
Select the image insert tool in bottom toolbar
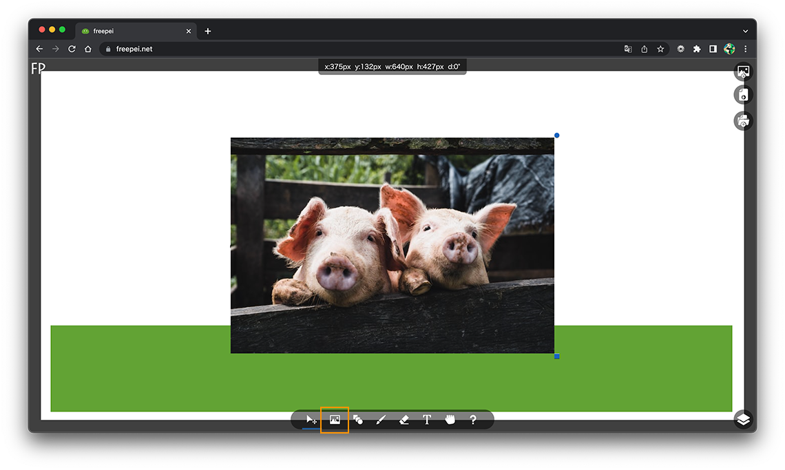tap(335, 420)
